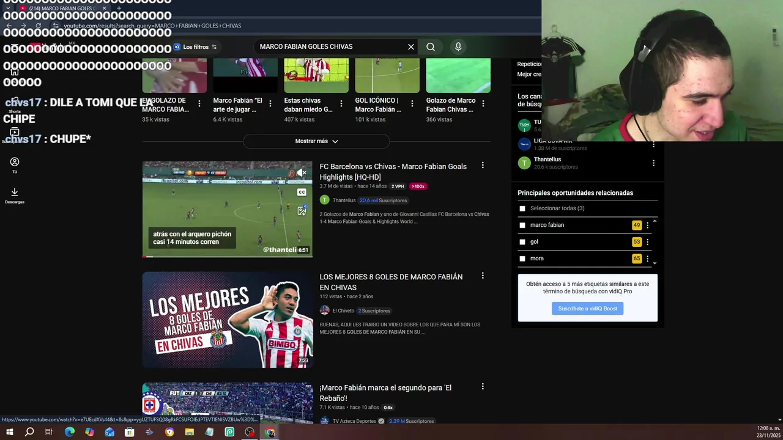Click the score 49 badge for marco fabian
This screenshot has width=783, height=440.
(637, 225)
